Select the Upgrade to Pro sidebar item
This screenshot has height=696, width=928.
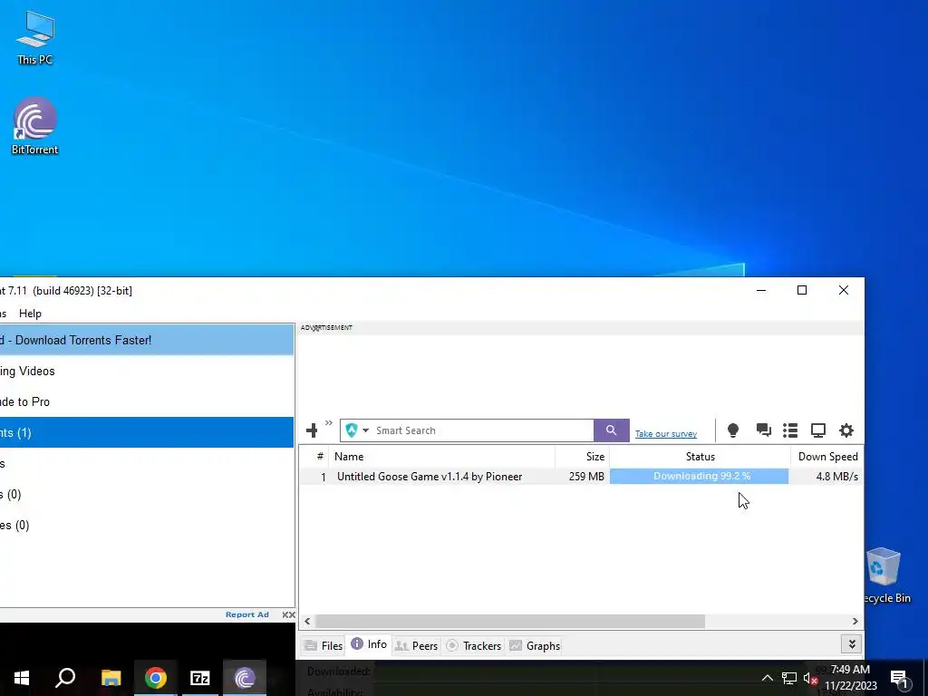147,401
